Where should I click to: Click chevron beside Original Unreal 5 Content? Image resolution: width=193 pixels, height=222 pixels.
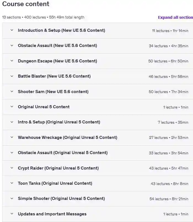coord(12,107)
